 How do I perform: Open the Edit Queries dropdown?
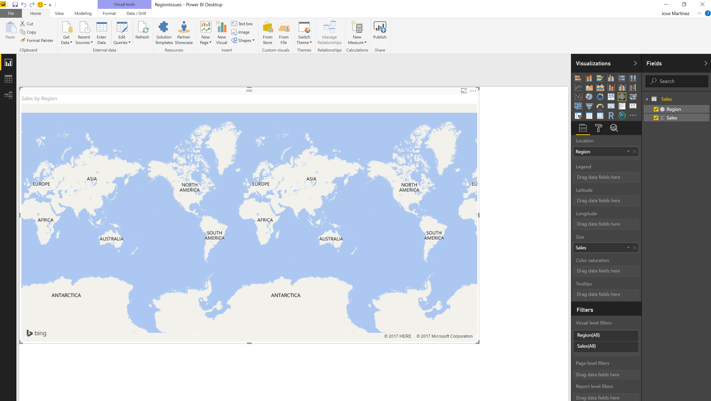(122, 33)
